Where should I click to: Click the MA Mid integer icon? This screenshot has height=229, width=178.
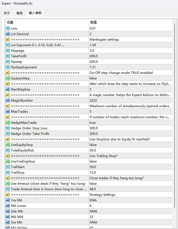(x=8, y=217)
